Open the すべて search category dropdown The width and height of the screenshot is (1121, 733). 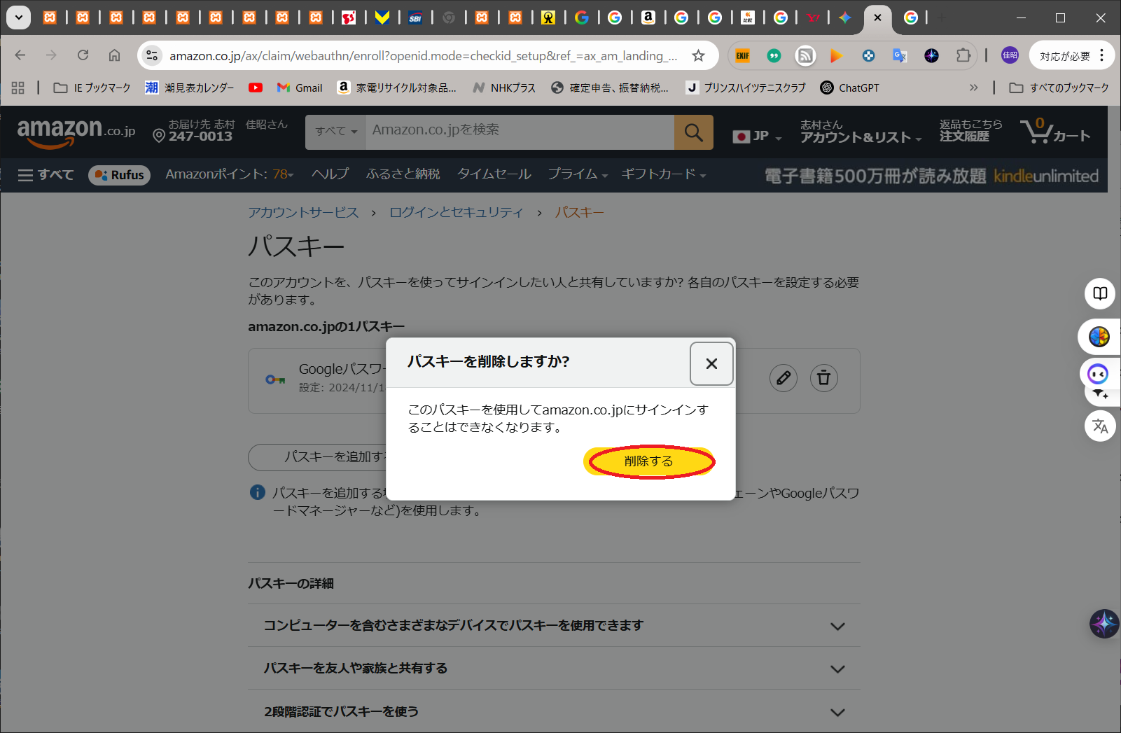[x=335, y=132]
